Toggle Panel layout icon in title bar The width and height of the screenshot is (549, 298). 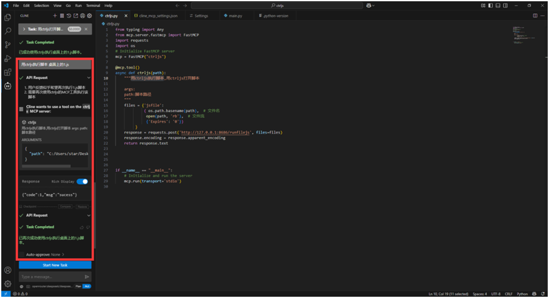pyautogui.click(x=498, y=6)
